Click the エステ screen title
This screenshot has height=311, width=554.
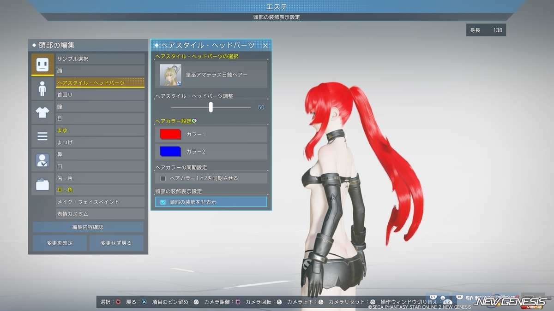277,6
